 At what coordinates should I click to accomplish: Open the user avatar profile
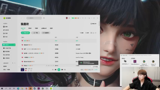tap(67, 18)
